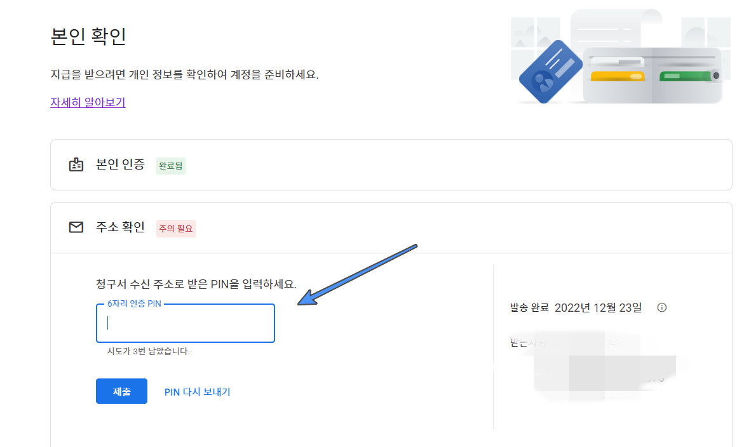Viewport: 744px width, 447px height.
Task: Click the envelope icon beside 주소 확인
Action: tap(76, 227)
